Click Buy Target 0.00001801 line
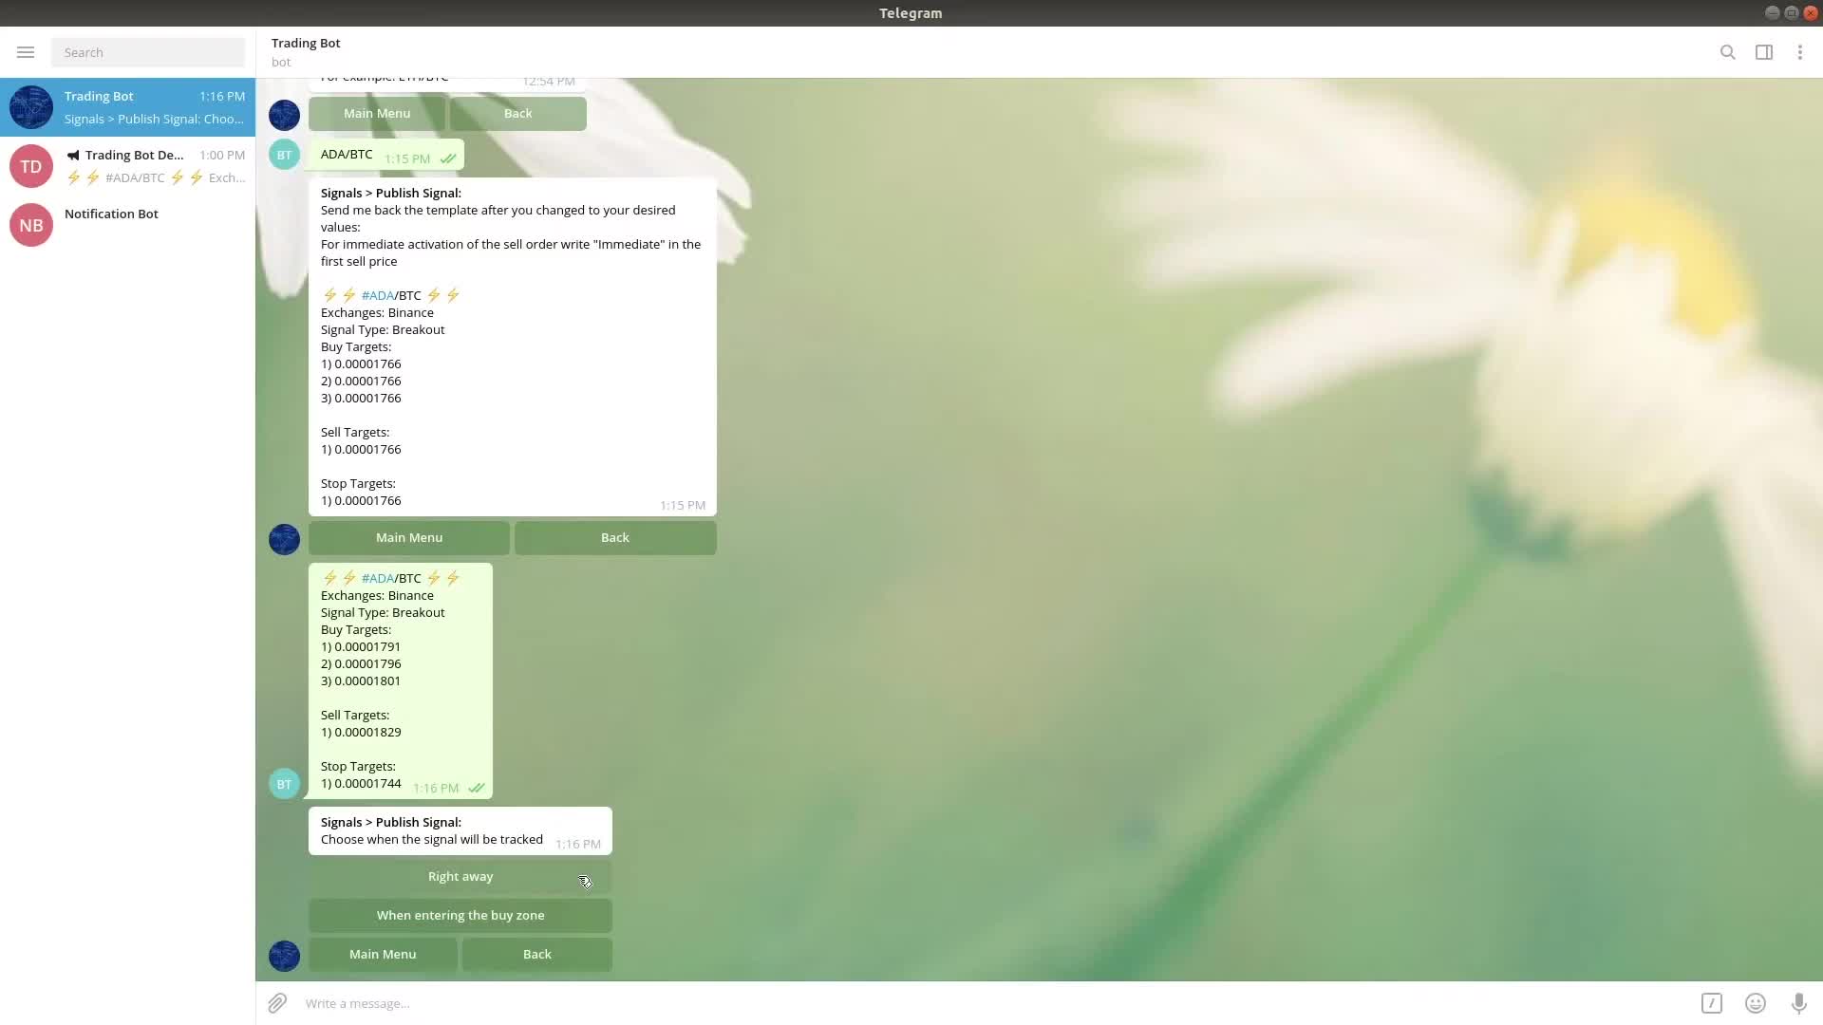Viewport: 1823px width, 1025px height. pos(361,680)
